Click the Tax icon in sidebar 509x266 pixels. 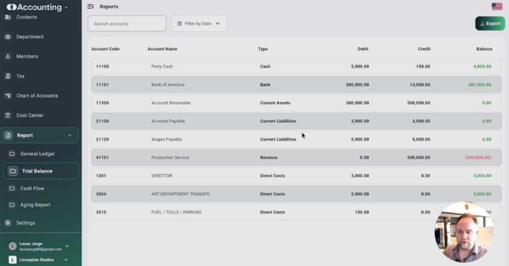point(7,76)
